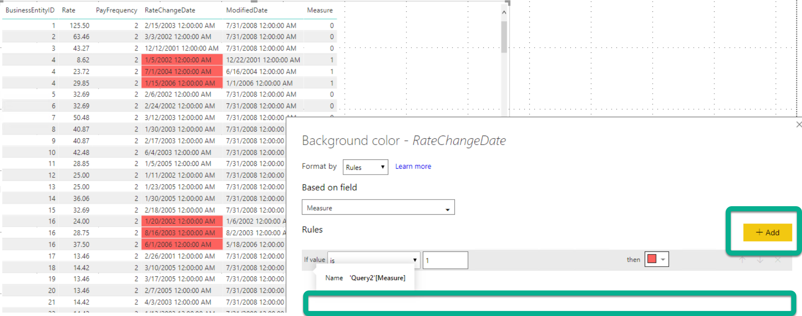The width and height of the screenshot is (802, 316).
Task: Click date cell 2/15/2003 12:00:00 AM
Action: point(179,26)
